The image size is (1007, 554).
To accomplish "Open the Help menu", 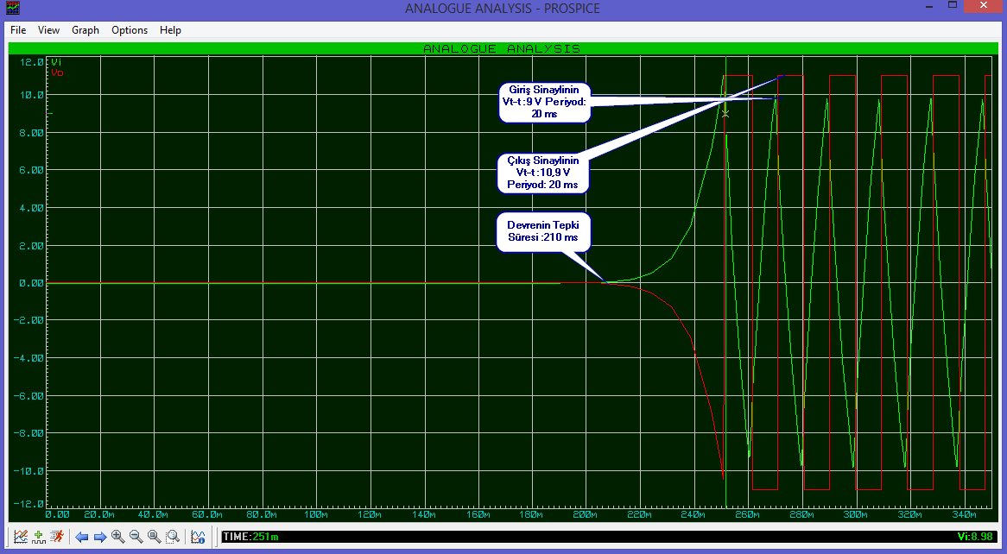I will click(x=170, y=30).
